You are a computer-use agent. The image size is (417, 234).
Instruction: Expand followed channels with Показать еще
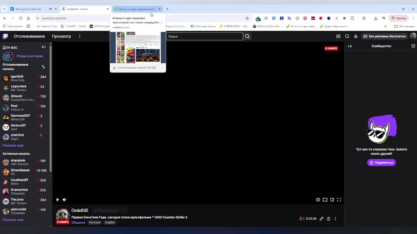[x=13, y=146]
